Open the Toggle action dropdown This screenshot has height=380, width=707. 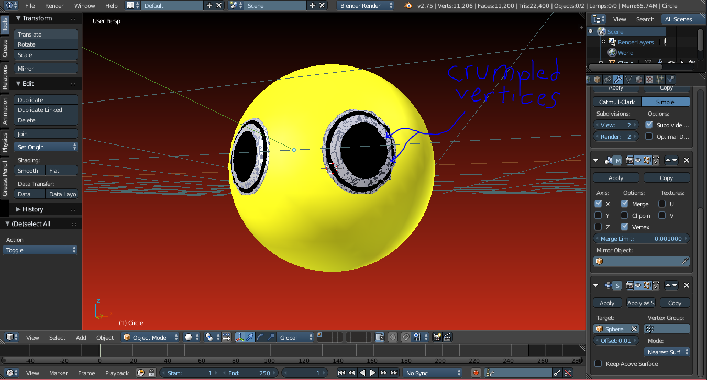pos(40,250)
